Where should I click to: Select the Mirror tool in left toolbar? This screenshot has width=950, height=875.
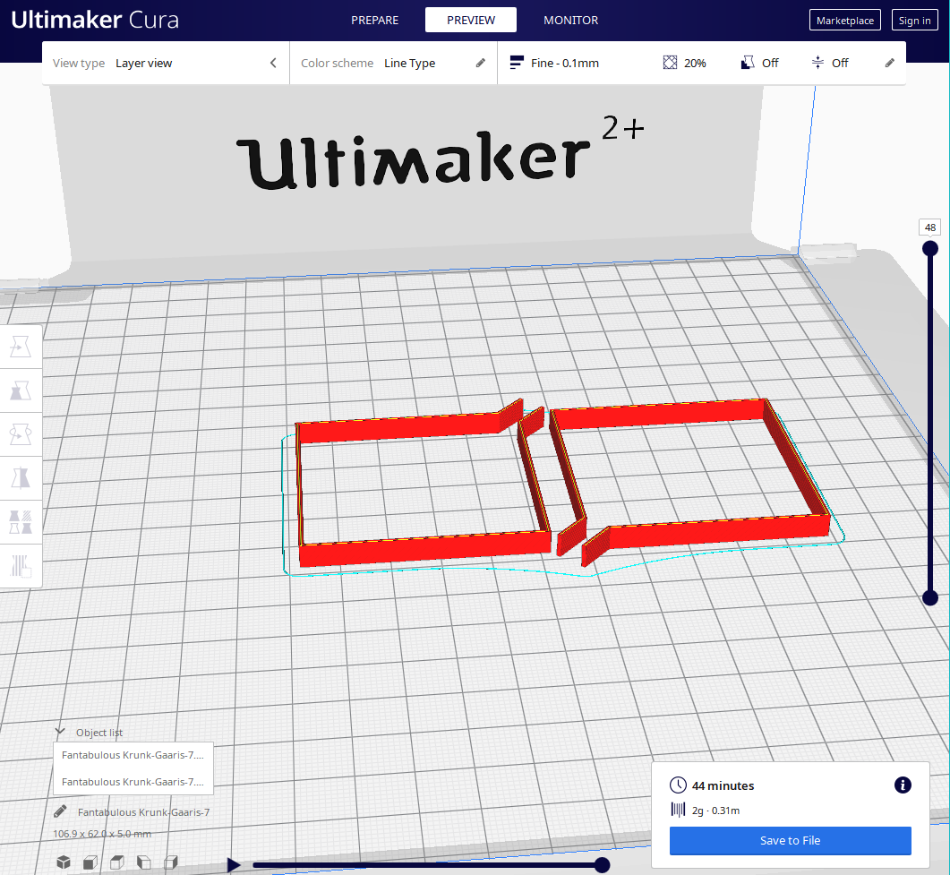[x=21, y=478]
